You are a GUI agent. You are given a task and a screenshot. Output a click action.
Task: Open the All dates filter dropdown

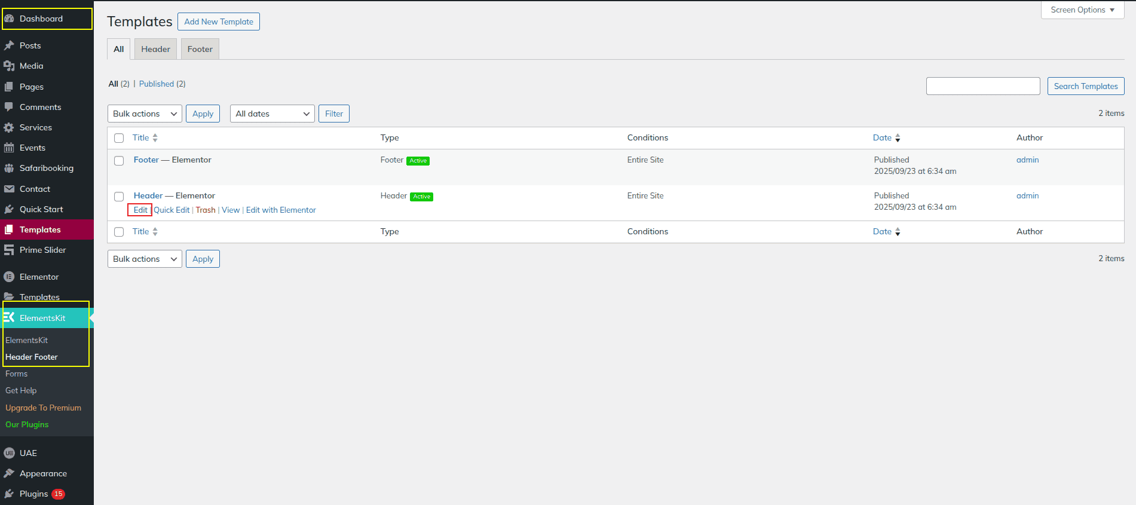[272, 114]
